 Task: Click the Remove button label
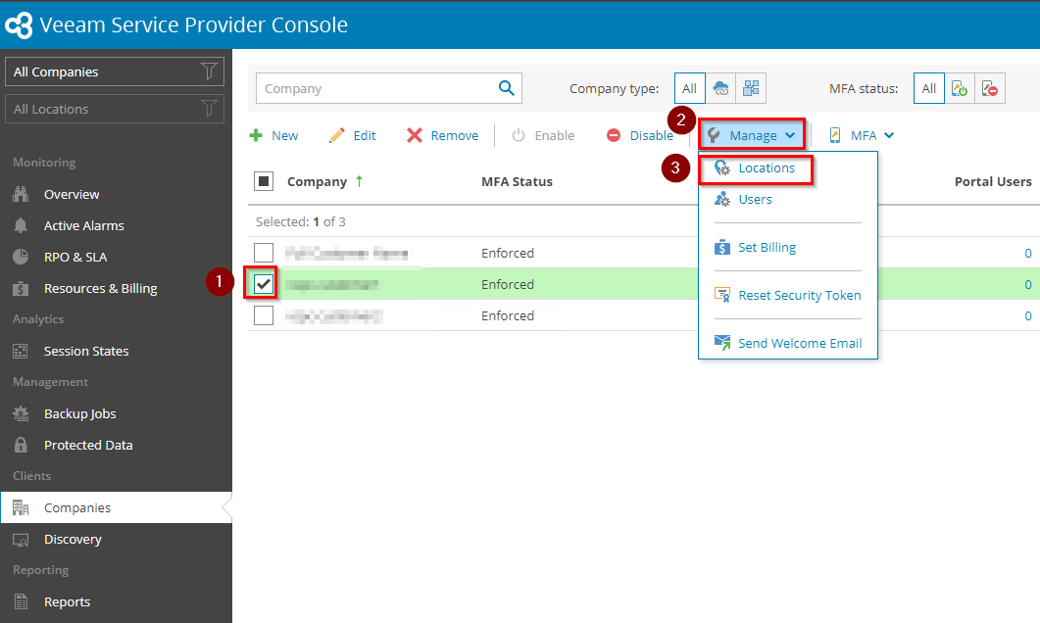click(455, 135)
